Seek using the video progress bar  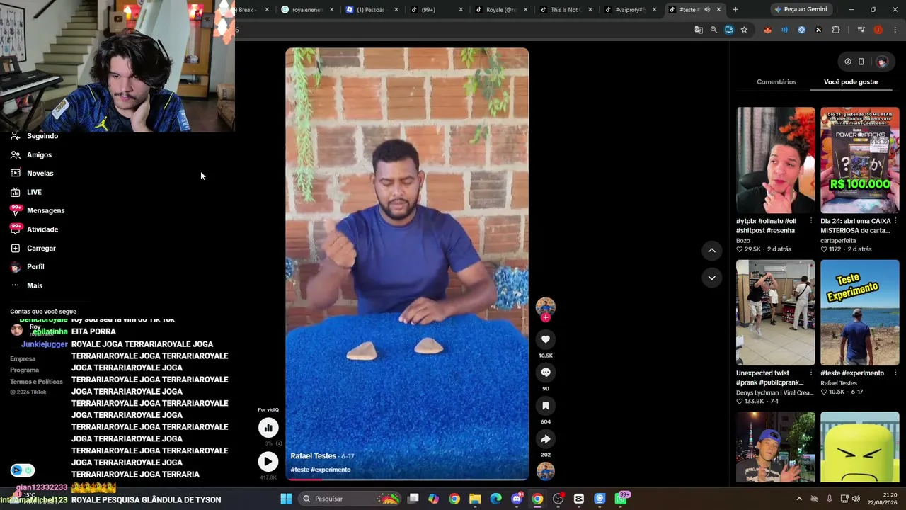click(407, 480)
